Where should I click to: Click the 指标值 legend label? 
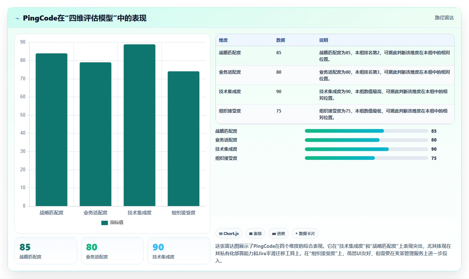[x=117, y=223]
